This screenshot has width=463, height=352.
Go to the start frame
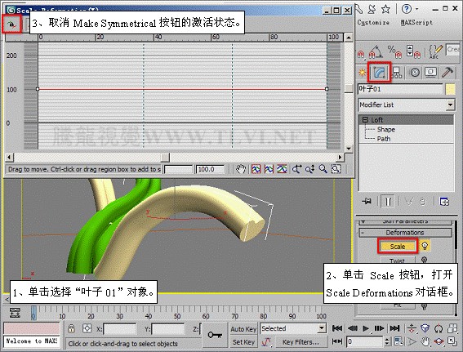[x=337, y=328]
